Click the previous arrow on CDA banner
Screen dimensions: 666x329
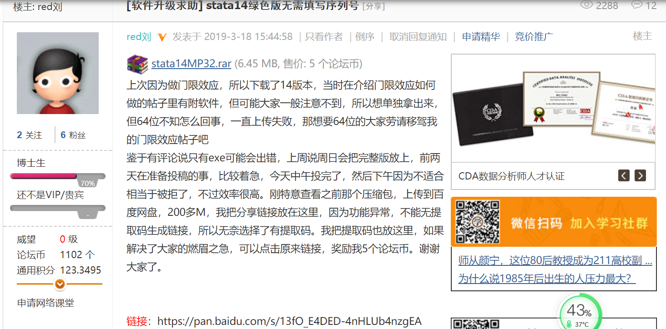click(x=624, y=175)
